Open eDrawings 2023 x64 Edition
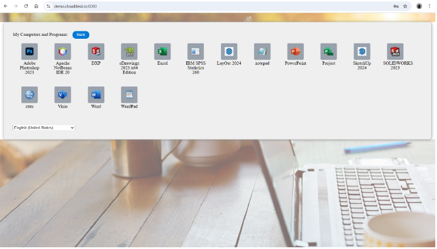Viewport: 437px width, 249px height. pyautogui.click(x=129, y=52)
